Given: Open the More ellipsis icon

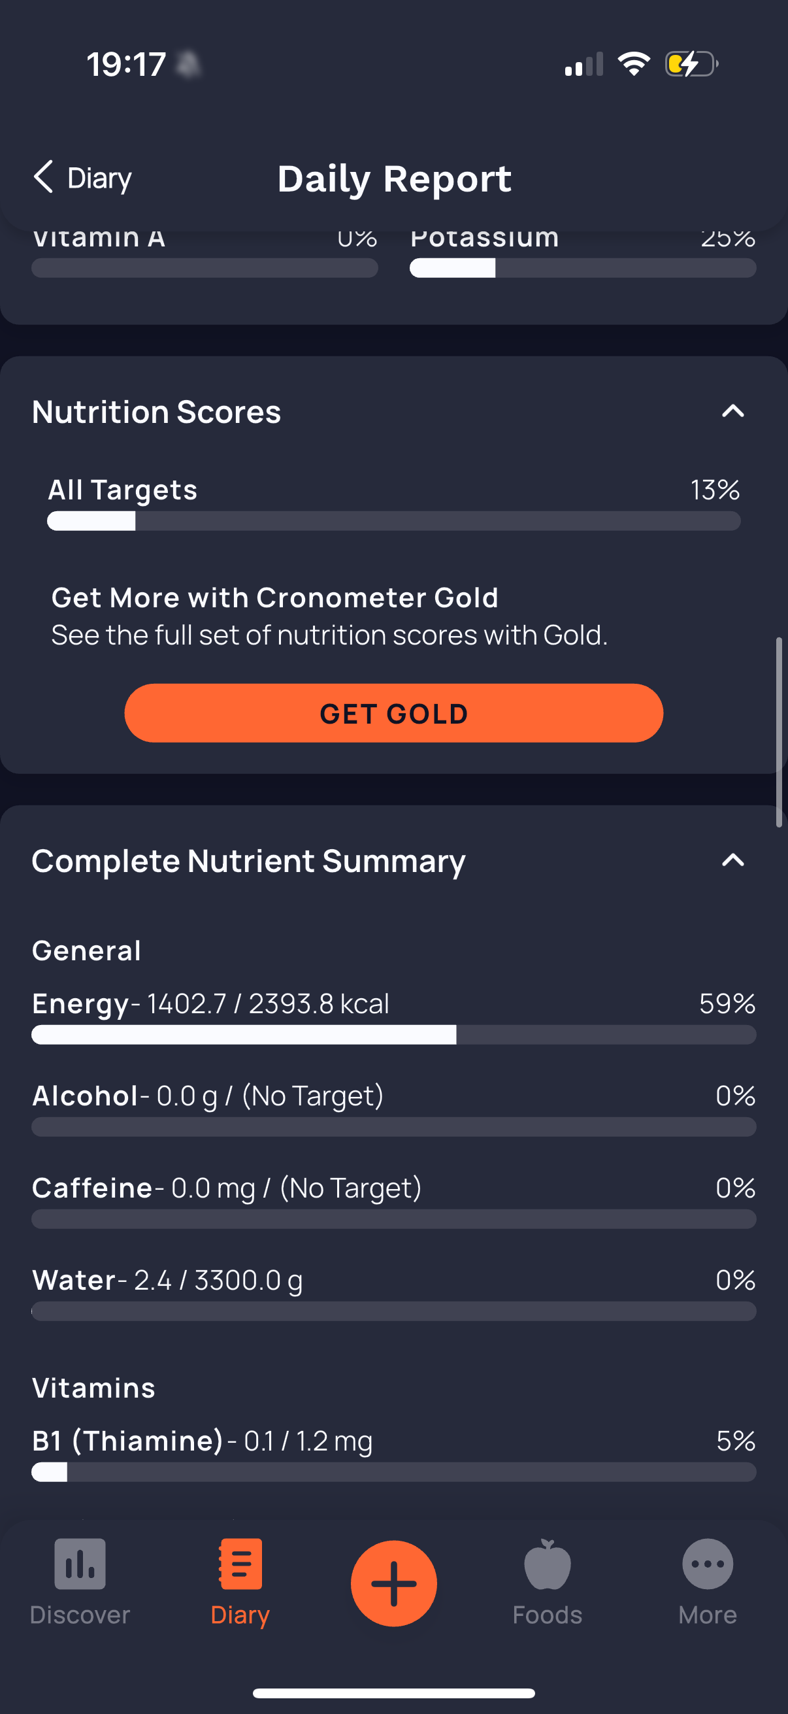Looking at the screenshot, I should (708, 1564).
